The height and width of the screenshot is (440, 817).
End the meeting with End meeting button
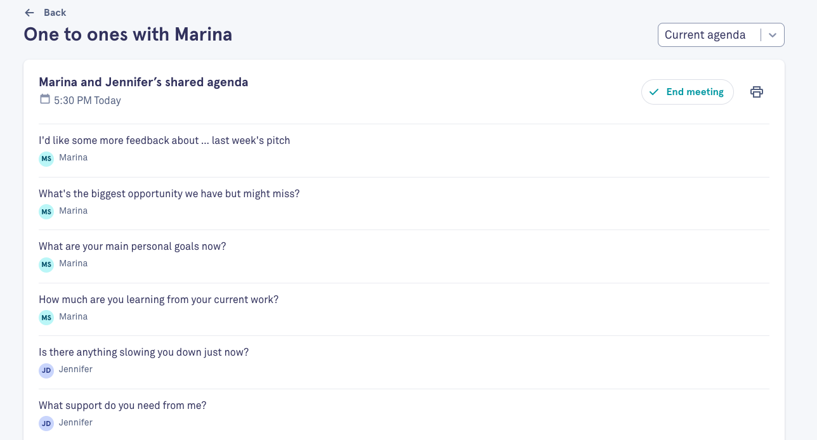(688, 92)
